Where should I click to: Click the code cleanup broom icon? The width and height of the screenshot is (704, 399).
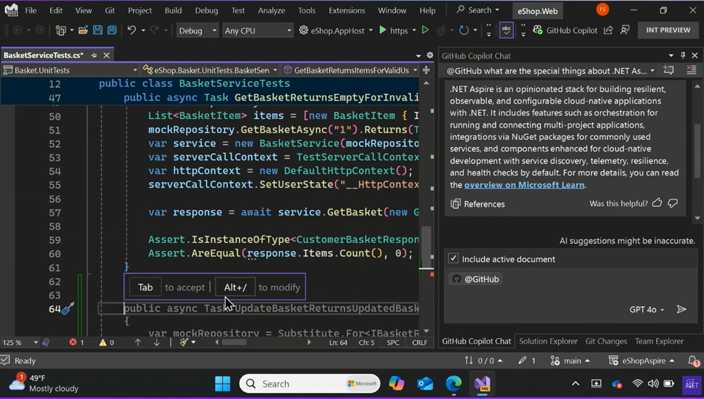pos(184,342)
